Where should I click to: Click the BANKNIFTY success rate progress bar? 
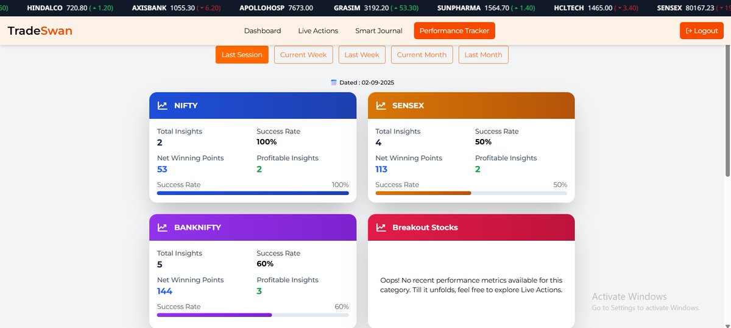(253, 315)
